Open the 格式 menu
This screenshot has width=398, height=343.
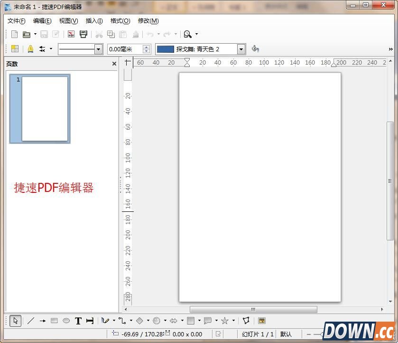[119, 21]
